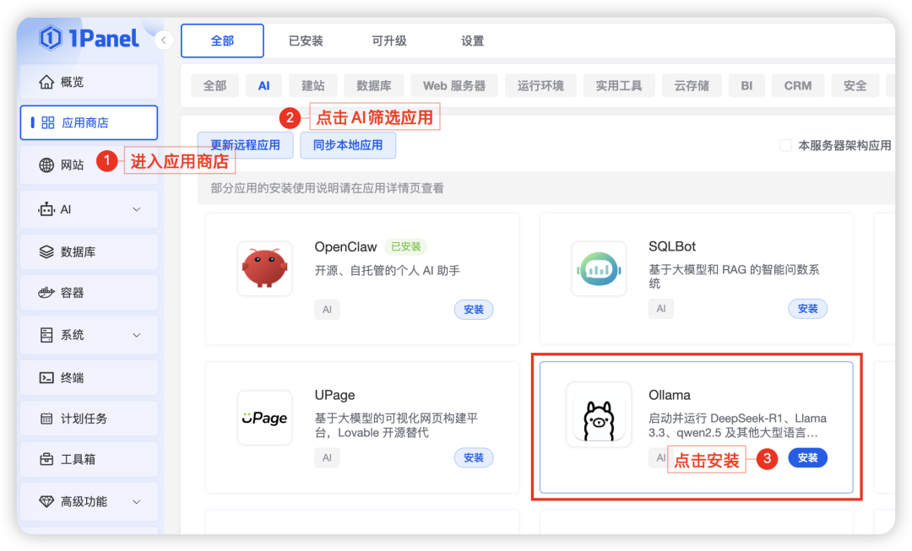Open the Ollama app thumbnail
The height and width of the screenshot is (551, 912).
point(599,414)
